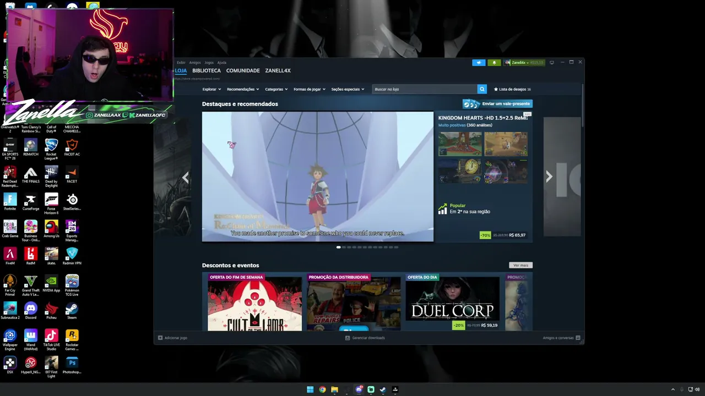The width and height of the screenshot is (705, 396).
Task: Open the Categorias dropdown menu
Action: tap(276, 89)
